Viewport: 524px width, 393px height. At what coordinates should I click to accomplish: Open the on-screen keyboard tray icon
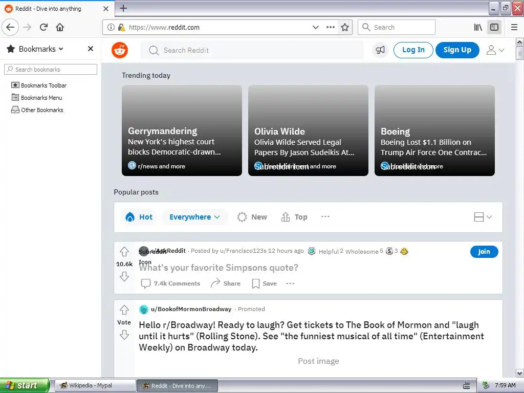(467, 386)
